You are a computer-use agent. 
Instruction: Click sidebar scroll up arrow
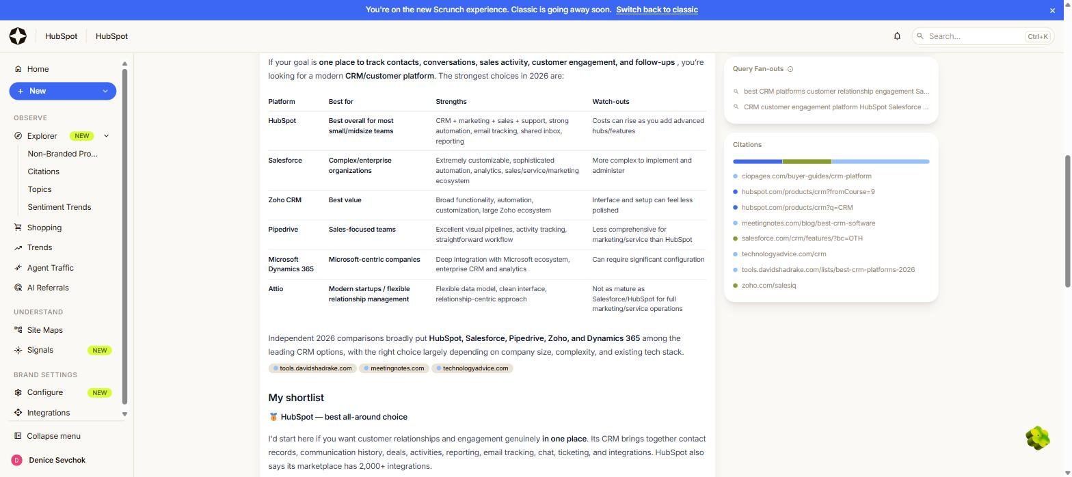124,64
